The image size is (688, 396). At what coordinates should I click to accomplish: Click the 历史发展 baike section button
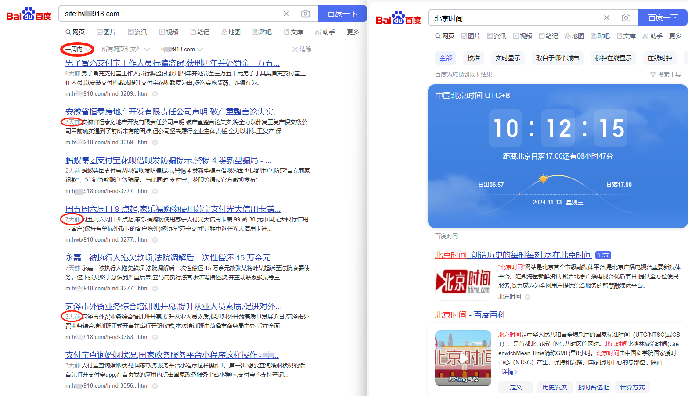click(x=555, y=387)
